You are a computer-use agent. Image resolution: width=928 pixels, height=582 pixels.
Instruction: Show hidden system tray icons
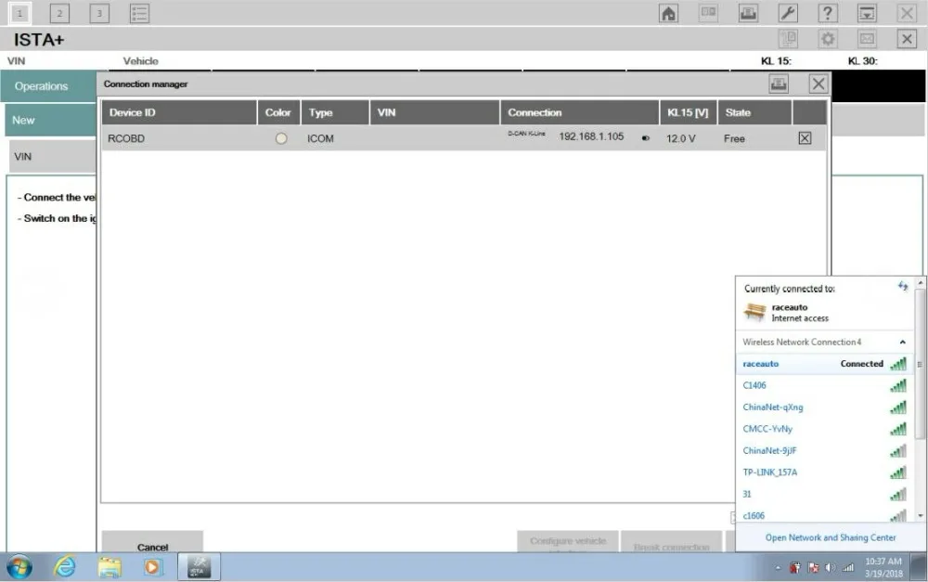[x=778, y=568]
